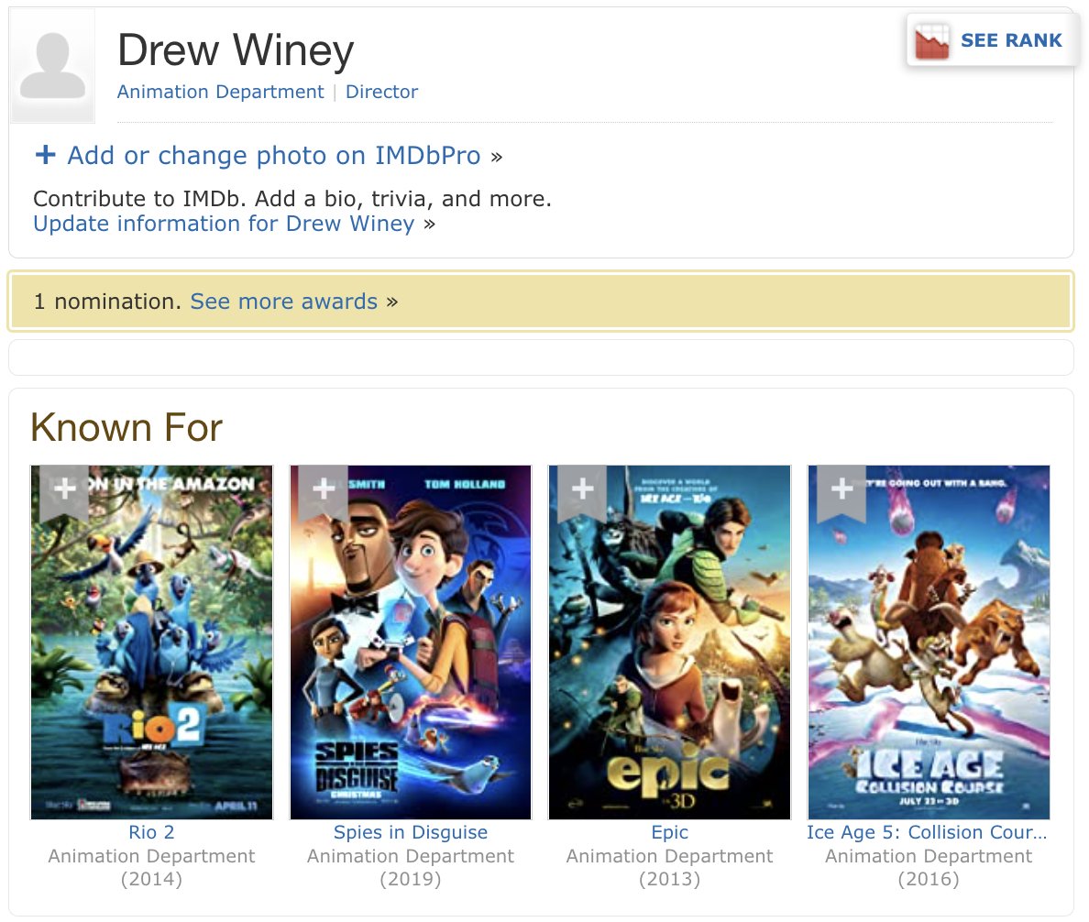Click the (2016) year under Ice Age 5

tap(929, 879)
